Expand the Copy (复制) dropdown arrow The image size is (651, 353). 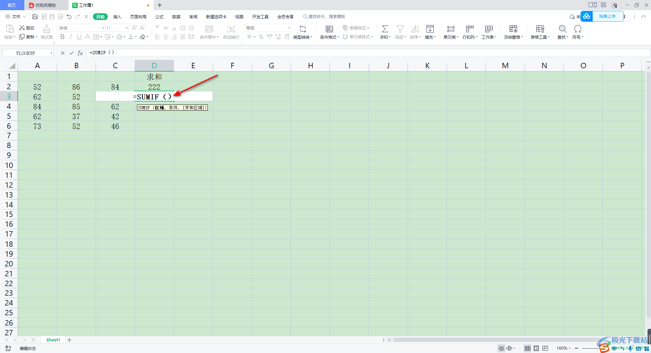pyautogui.click(x=36, y=37)
